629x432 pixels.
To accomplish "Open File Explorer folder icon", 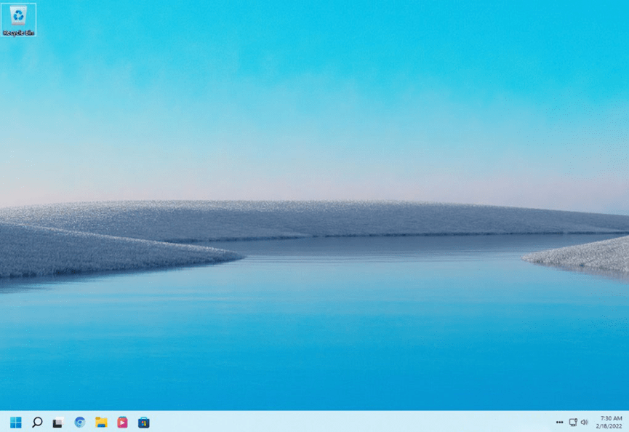I will [x=101, y=422].
